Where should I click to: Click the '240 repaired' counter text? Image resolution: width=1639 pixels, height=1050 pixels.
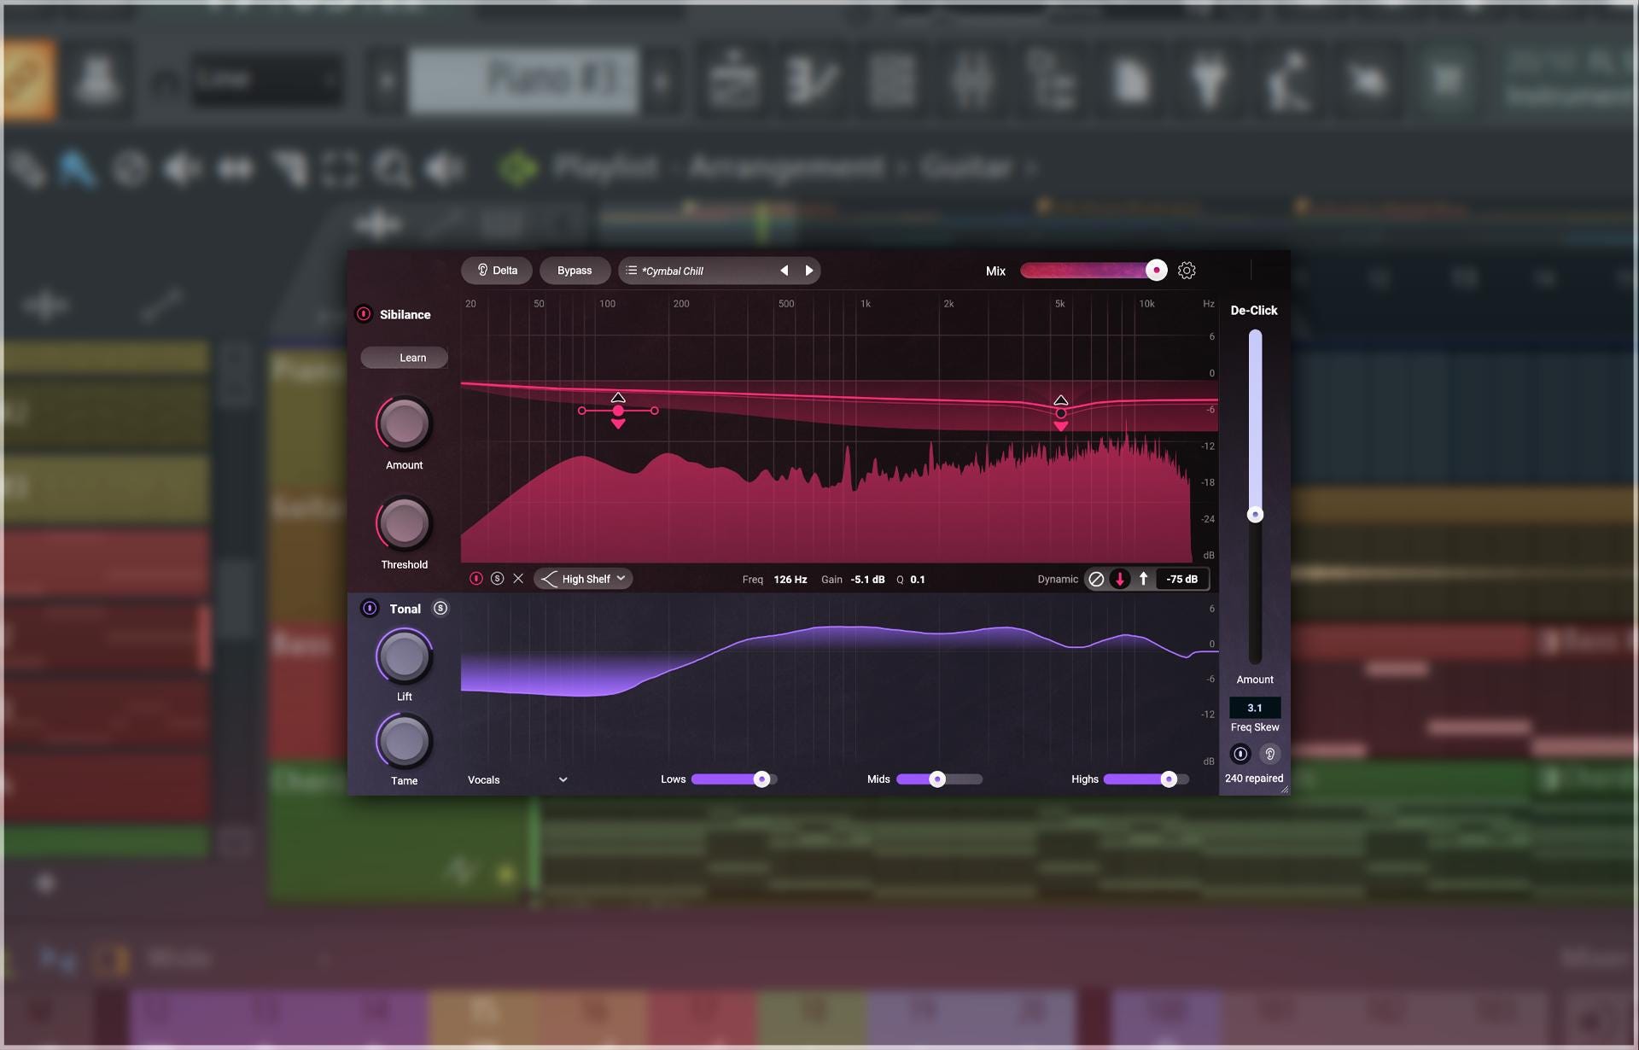coord(1254,779)
